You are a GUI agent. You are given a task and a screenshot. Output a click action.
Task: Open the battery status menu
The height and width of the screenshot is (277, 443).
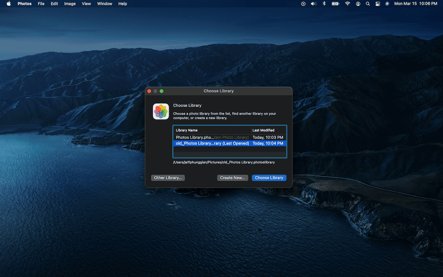click(335, 4)
